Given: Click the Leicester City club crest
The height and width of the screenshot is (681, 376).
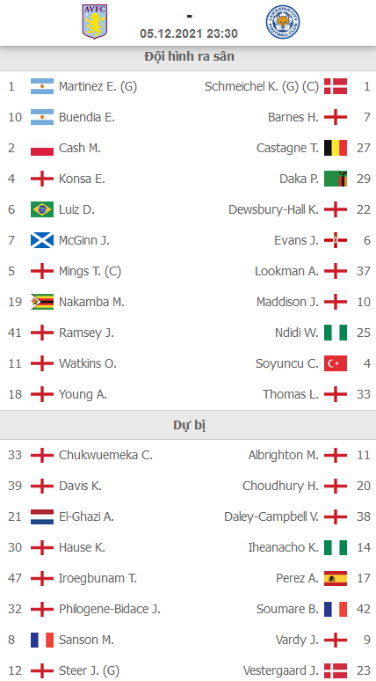Looking at the screenshot, I should click(x=283, y=22).
